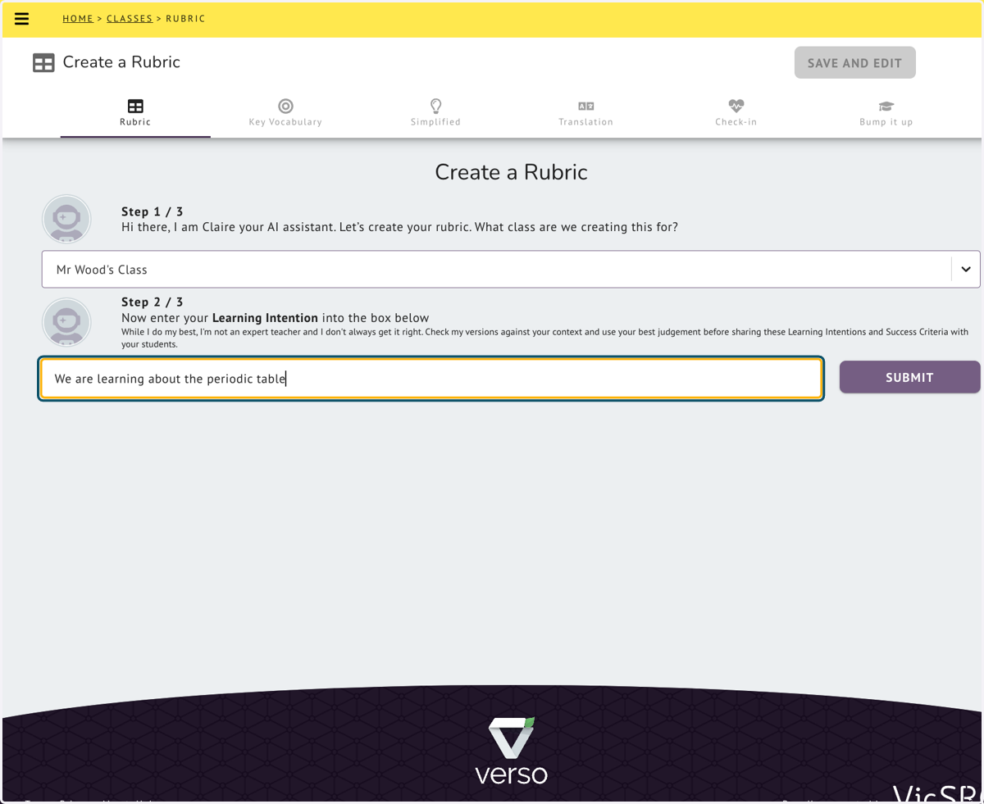Click the Step 2 / 3 label

[152, 302]
